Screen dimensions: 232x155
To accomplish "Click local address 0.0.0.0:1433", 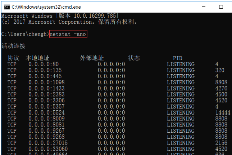I will [x=46, y=89].
